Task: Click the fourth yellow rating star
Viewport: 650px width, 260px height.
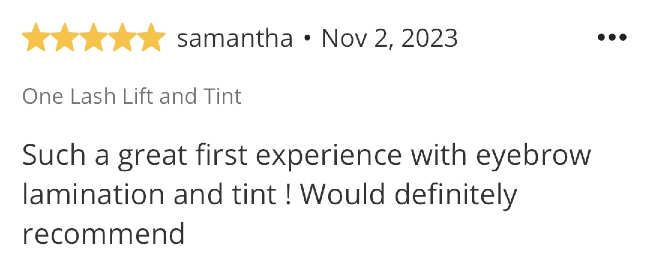Action: point(122,37)
